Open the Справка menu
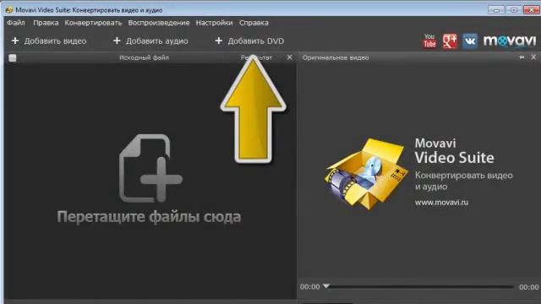 coord(254,23)
